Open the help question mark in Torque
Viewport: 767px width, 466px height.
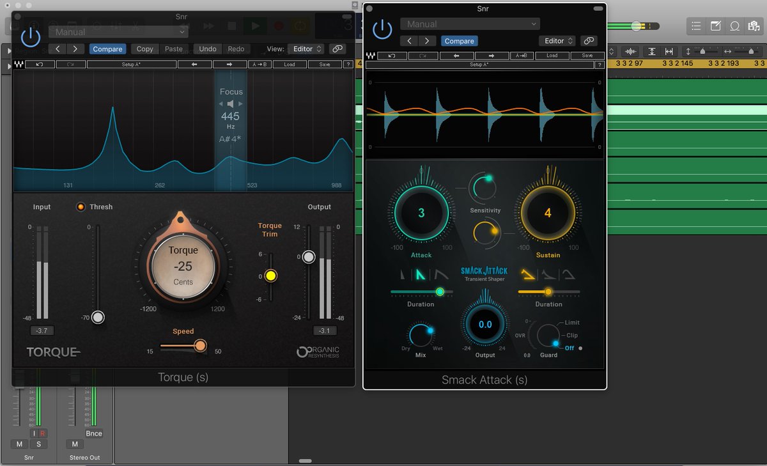tap(348, 65)
